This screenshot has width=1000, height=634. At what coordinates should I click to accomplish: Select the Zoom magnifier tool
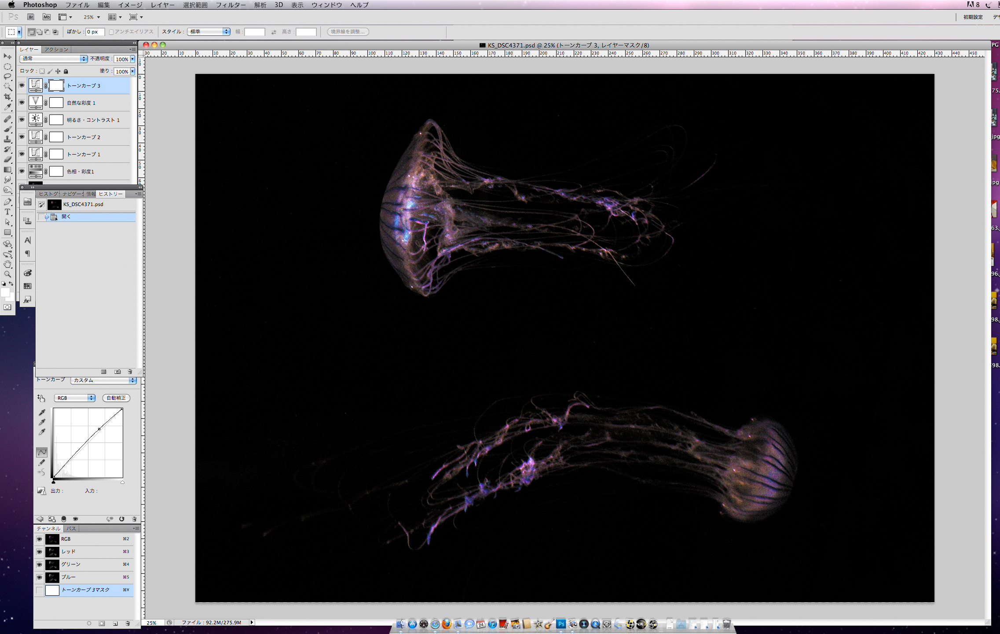coord(7,274)
